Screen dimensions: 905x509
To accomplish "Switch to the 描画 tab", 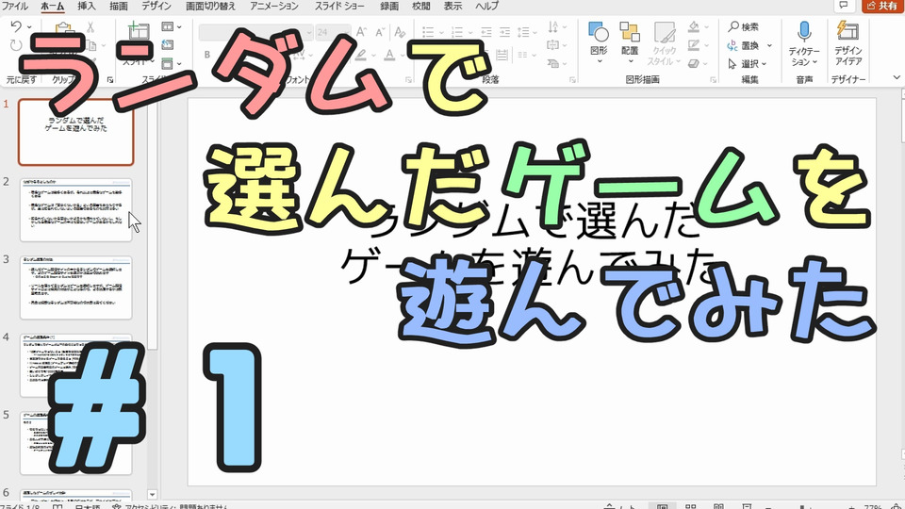I will tap(119, 6).
